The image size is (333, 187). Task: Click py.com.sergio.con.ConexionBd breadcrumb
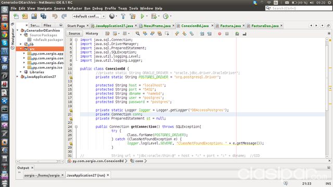[x=98, y=161]
